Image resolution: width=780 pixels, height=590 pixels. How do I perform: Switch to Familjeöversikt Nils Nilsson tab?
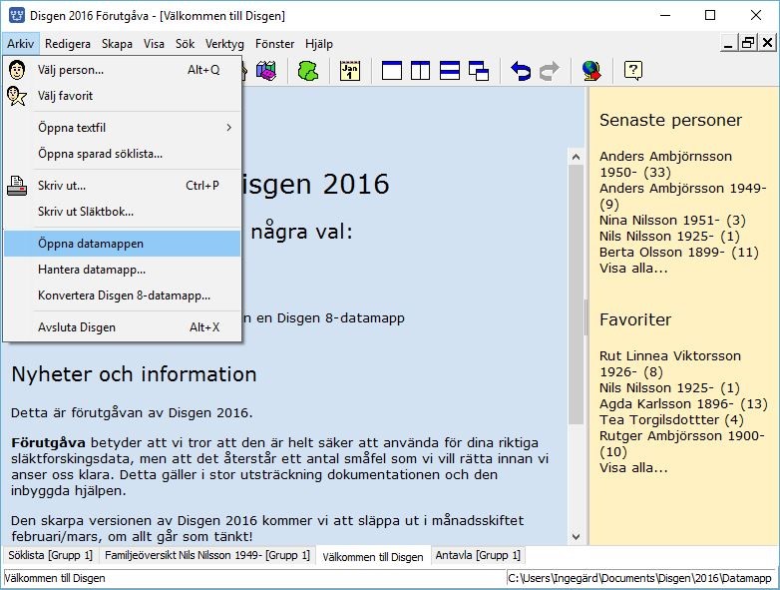coord(206,555)
